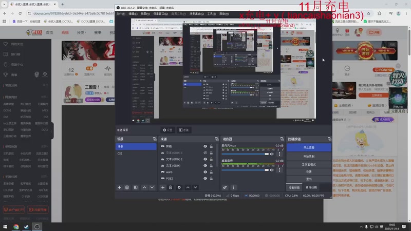This screenshot has height=231, width=411.
Task: Lock the POE2 source with its padlock
Action: (211, 178)
